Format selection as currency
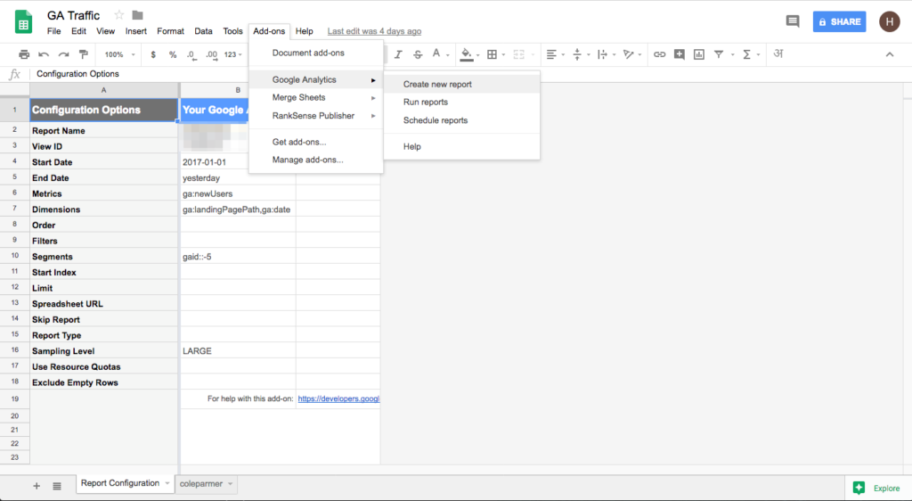 tap(153, 54)
